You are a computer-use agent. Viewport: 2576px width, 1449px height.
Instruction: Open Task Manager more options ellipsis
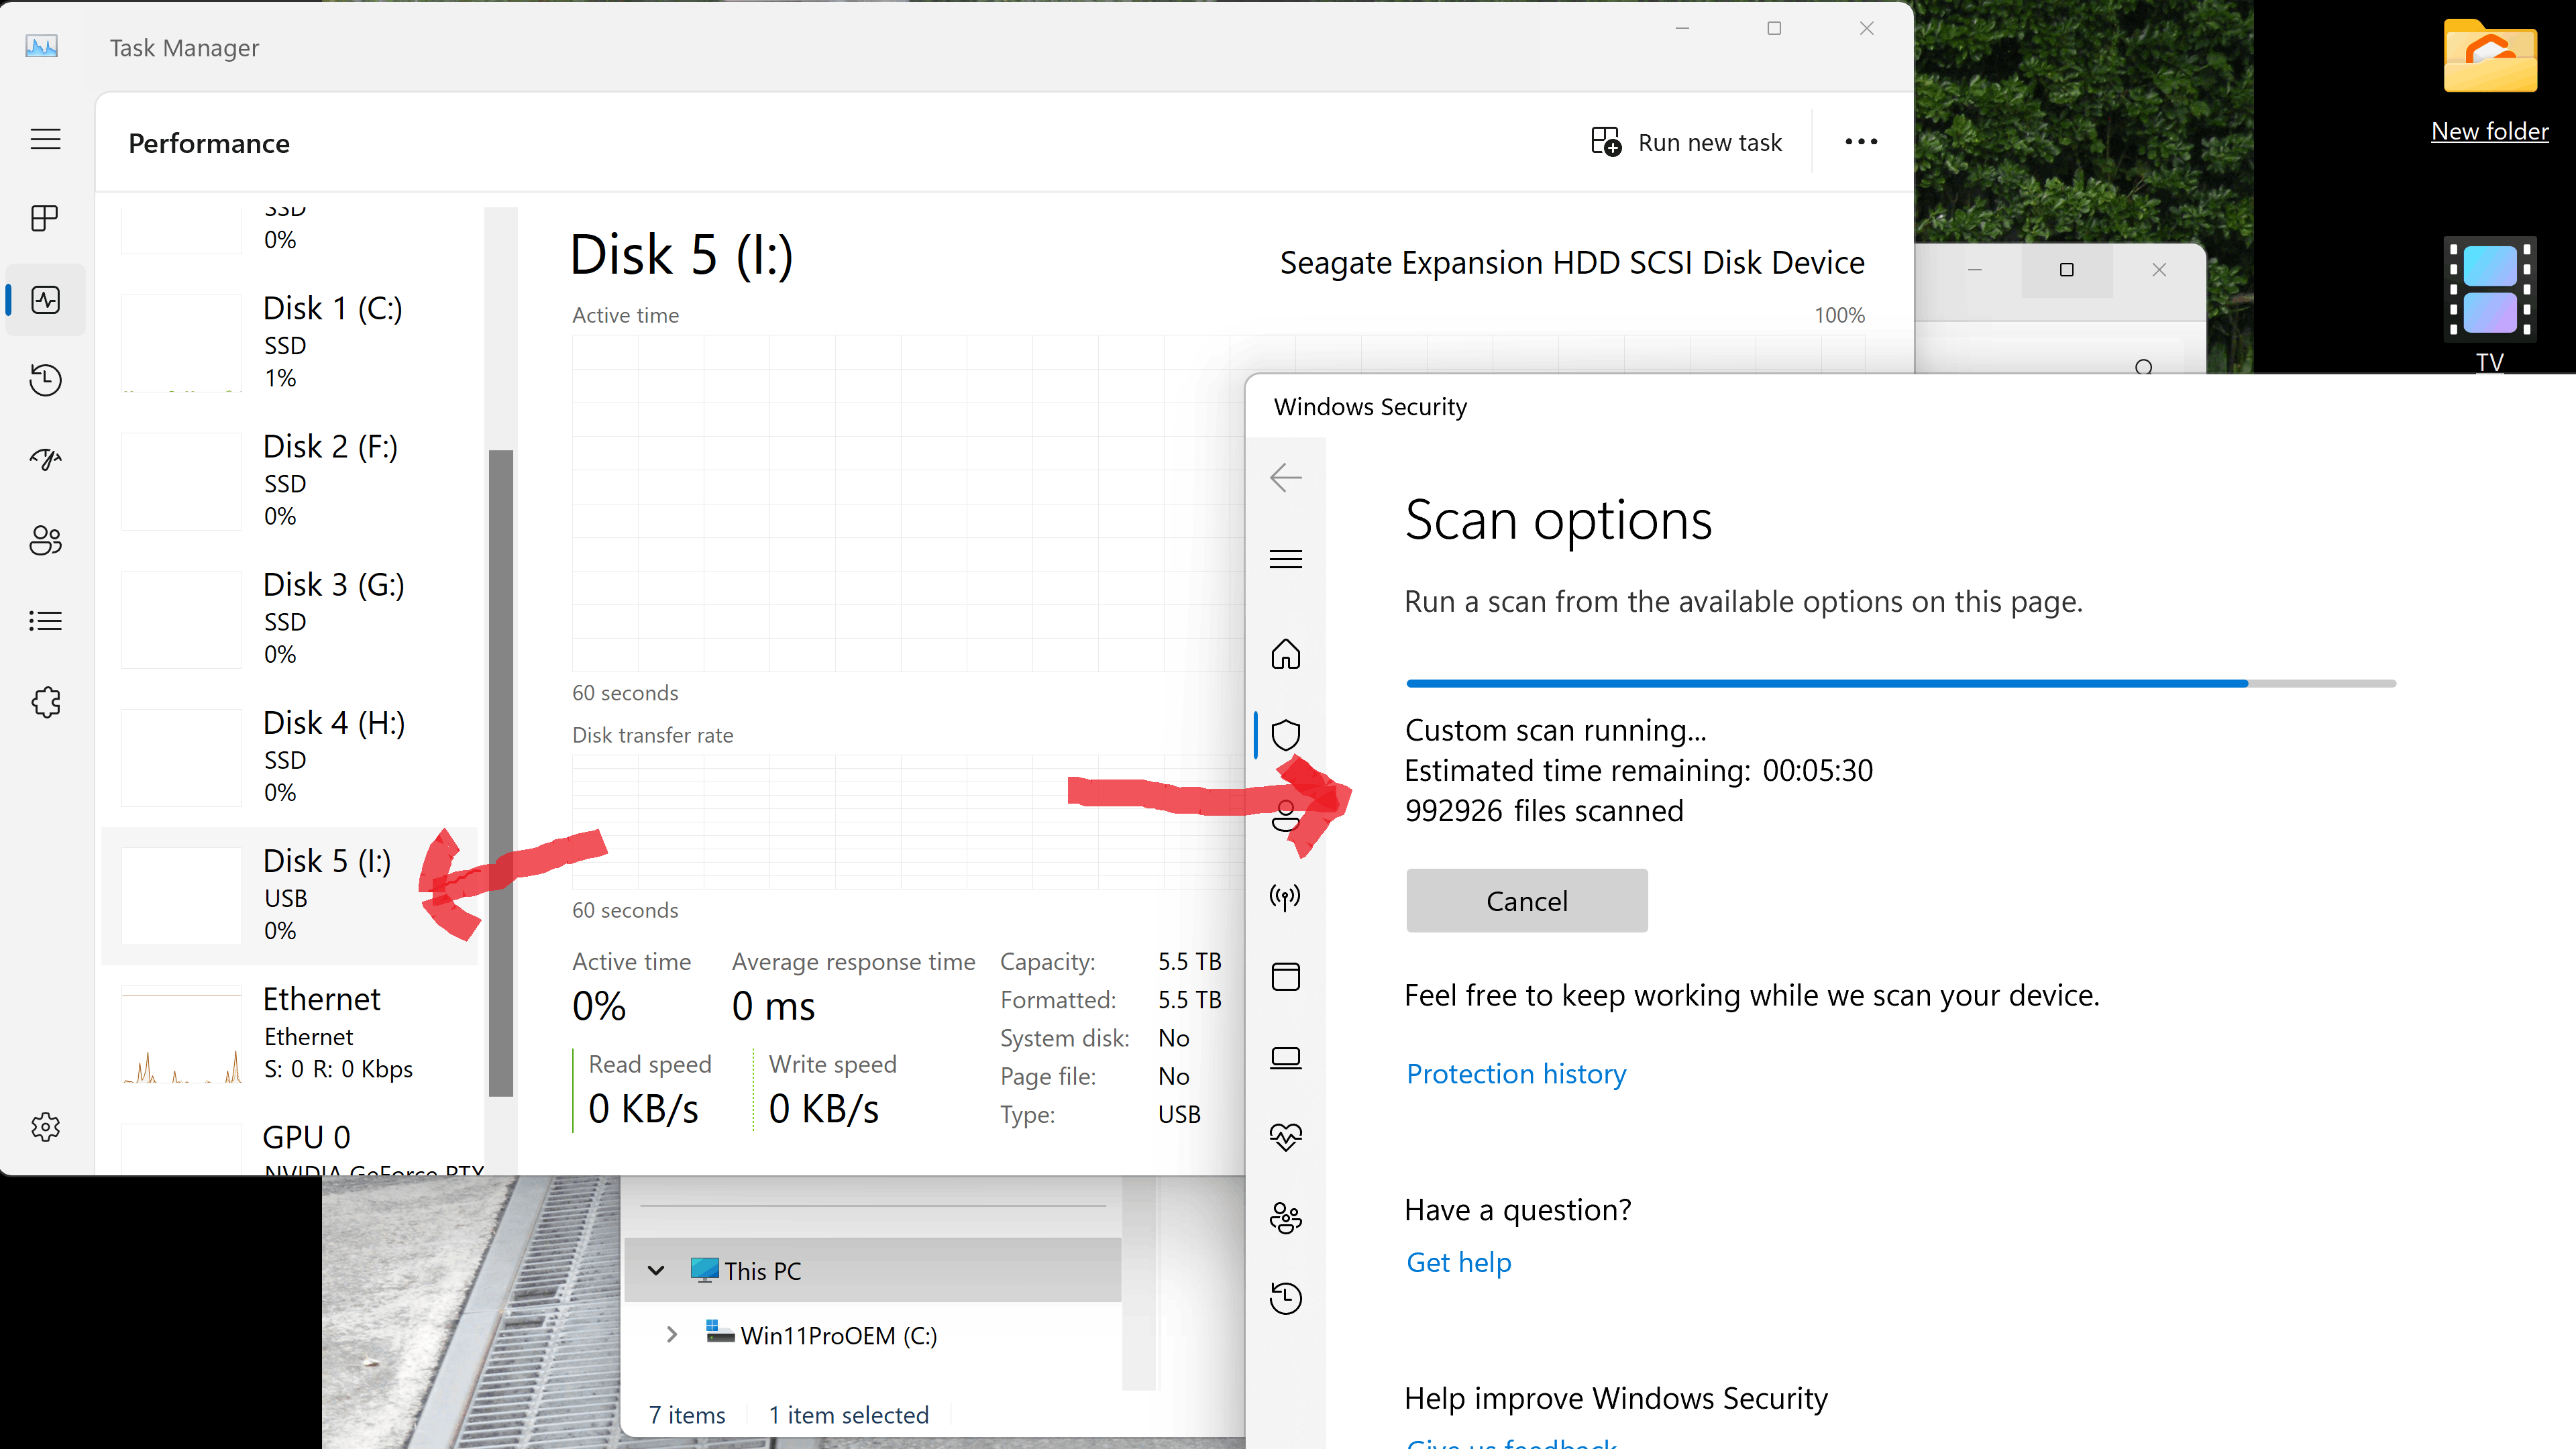click(x=1860, y=142)
